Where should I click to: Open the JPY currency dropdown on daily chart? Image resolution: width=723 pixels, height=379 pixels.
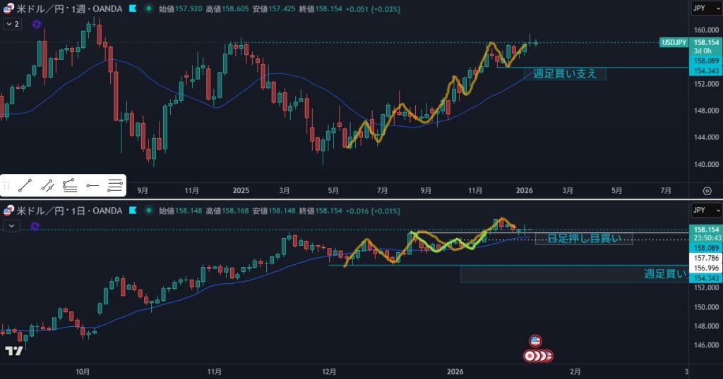click(x=706, y=211)
